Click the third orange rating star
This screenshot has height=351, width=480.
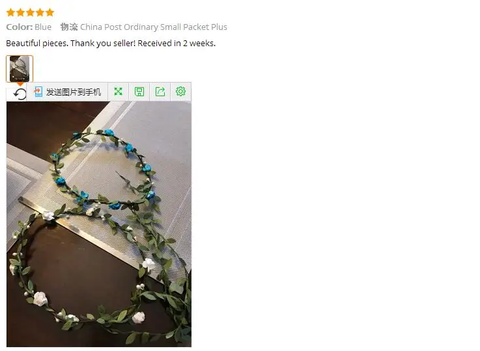[31, 12]
